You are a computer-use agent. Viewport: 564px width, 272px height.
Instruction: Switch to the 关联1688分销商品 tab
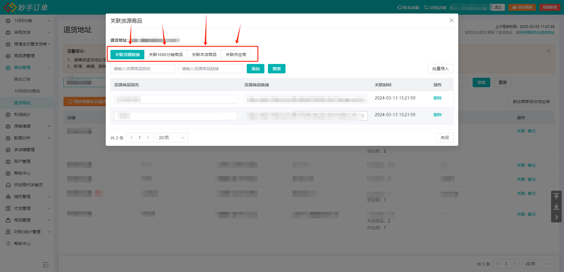[166, 55]
